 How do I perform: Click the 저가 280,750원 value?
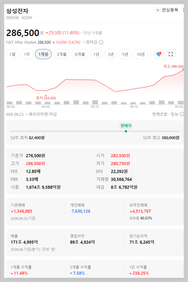pos(121,163)
